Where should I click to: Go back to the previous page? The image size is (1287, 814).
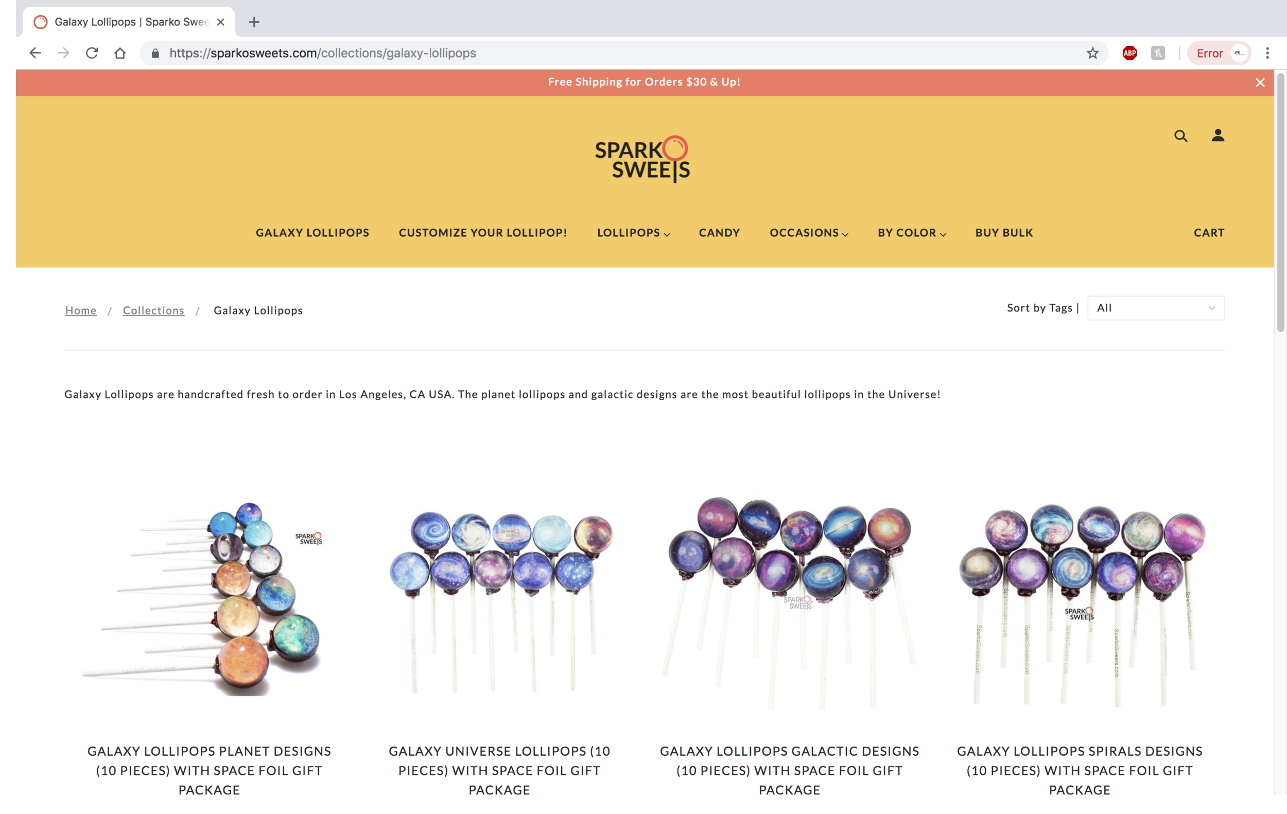[x=36, y=53]
